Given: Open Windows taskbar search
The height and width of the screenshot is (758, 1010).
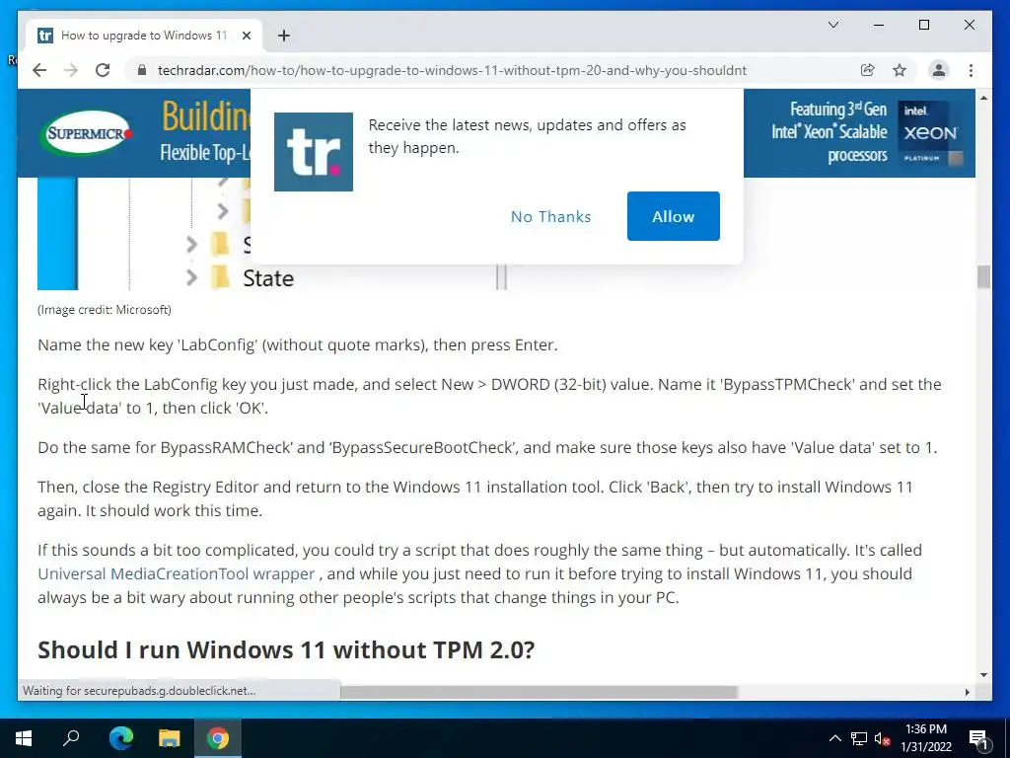Looking at the screenshot, I should (71, 738).
